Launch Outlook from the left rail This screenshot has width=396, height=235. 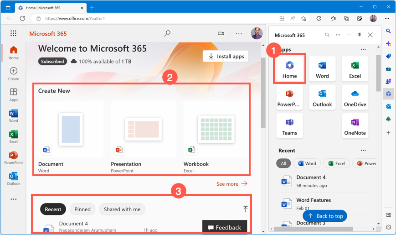coord(13,179)
